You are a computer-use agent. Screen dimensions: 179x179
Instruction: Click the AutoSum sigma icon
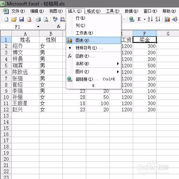point(139,19)
